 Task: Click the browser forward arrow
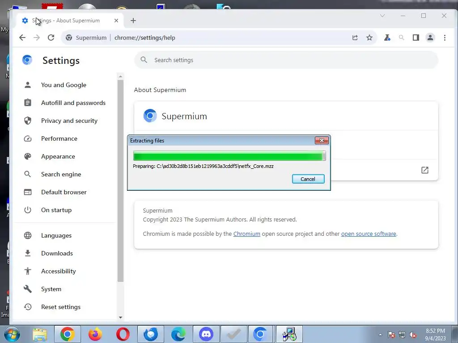37,38
